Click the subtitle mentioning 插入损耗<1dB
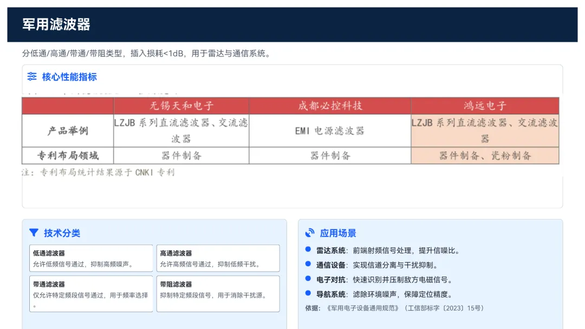This screenshot has height=329, width=585. 147,53
